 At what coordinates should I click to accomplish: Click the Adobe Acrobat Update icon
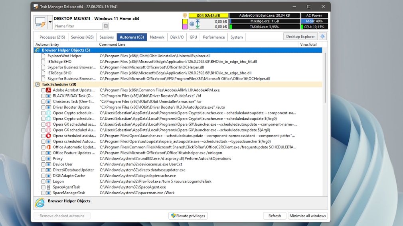tap(49, 90)
